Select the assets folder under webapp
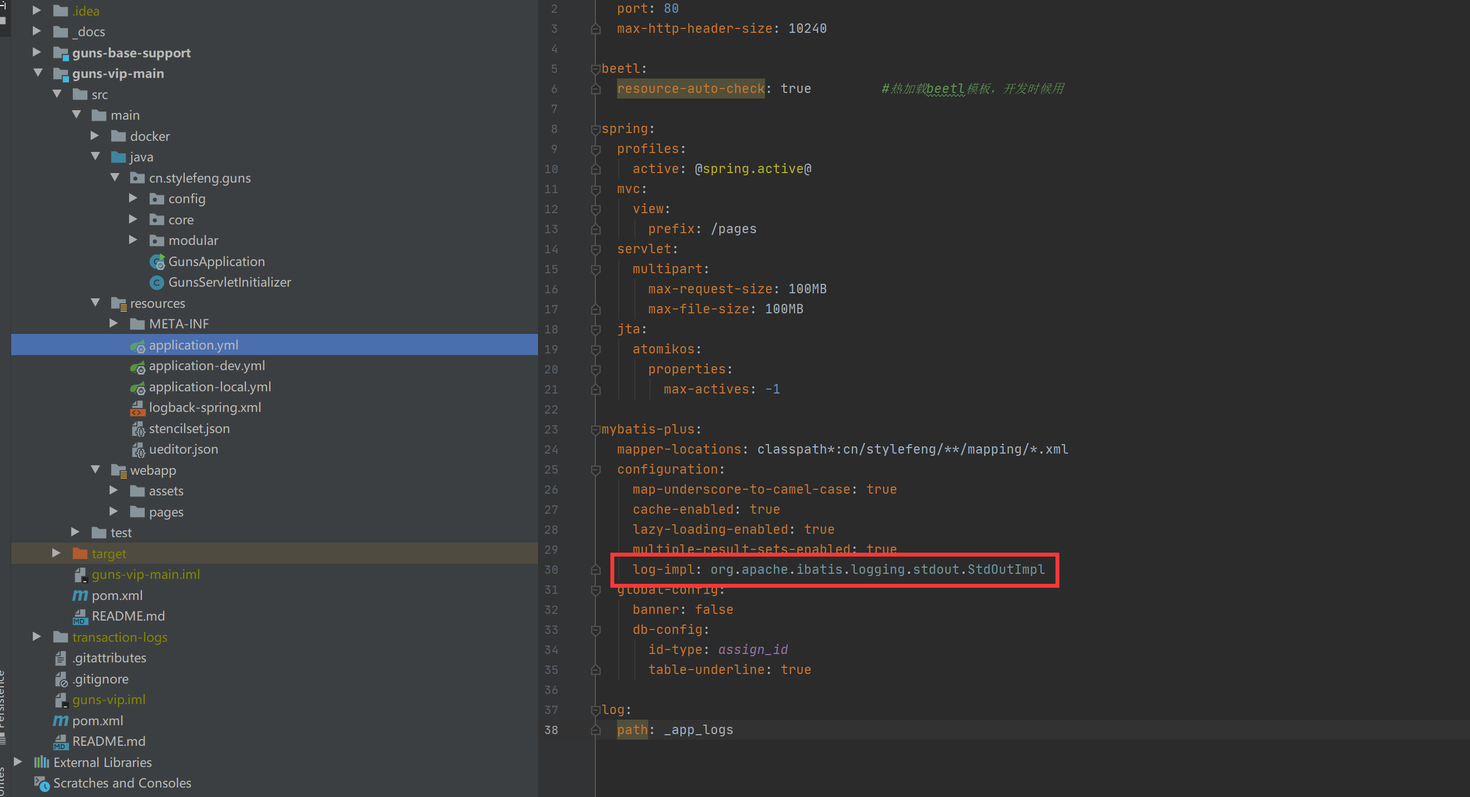The width and height of the screenshot is (1470, 797). [x=166, y=491]
